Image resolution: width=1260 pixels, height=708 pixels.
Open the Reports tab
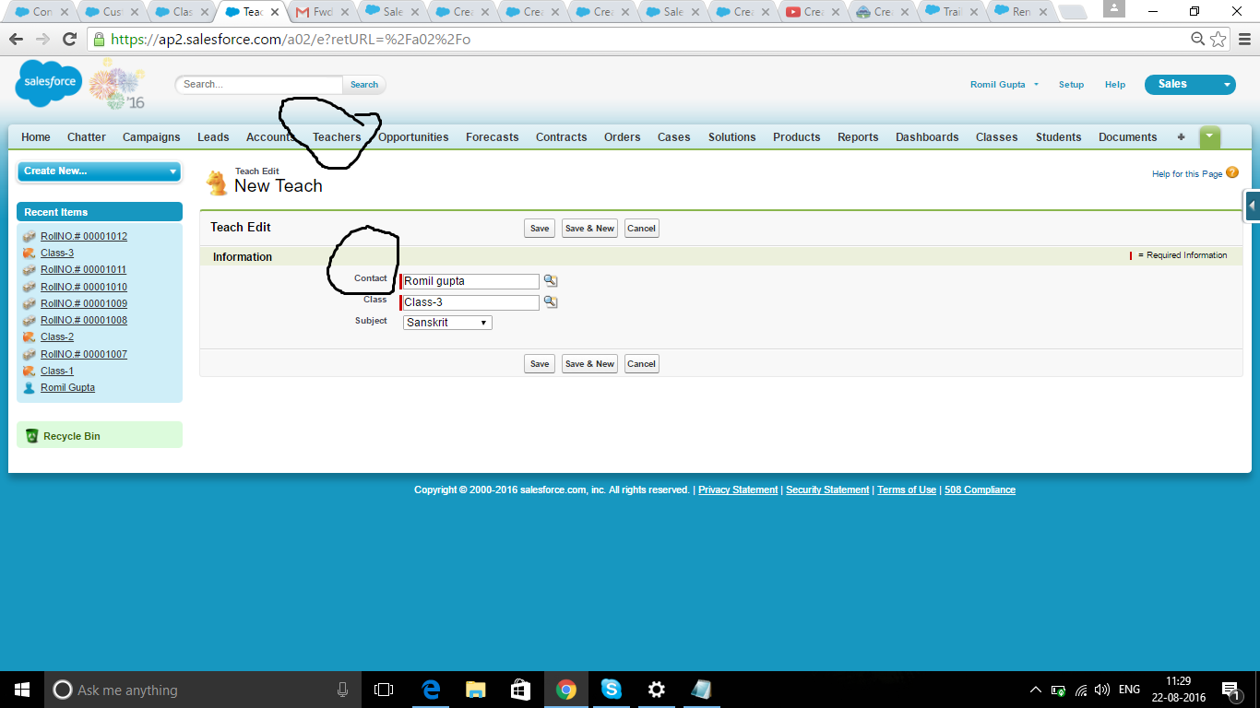[858, 137]
